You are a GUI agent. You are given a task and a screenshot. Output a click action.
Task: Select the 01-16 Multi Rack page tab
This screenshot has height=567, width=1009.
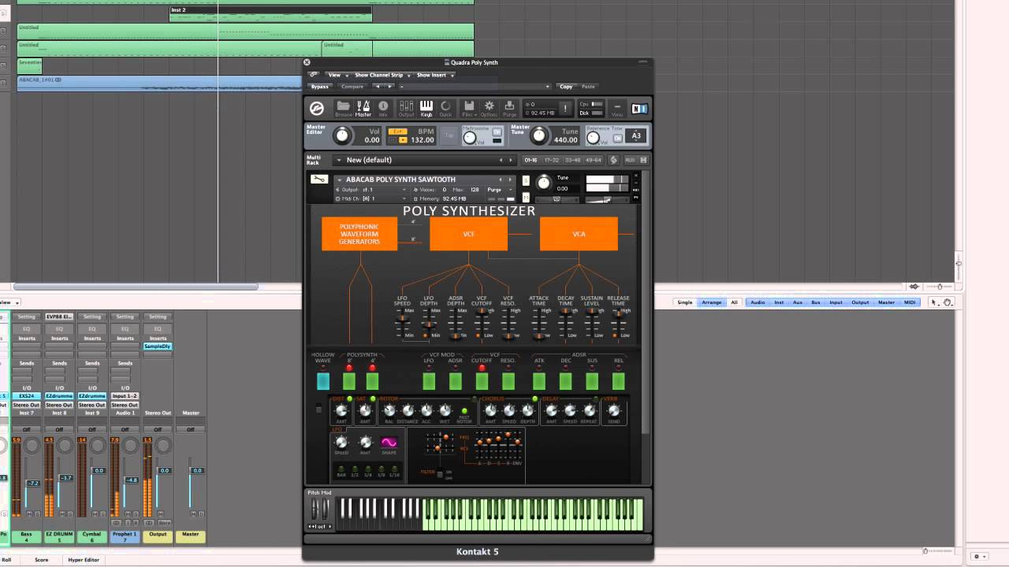click(x=531, y=160)
